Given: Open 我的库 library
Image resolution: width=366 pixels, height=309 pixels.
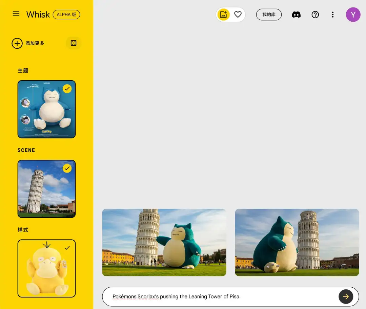Looking at the screenshot, I should 269,15.
